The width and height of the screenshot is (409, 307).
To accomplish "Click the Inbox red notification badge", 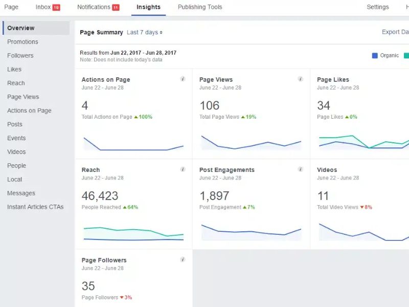I will coord(56,8).
